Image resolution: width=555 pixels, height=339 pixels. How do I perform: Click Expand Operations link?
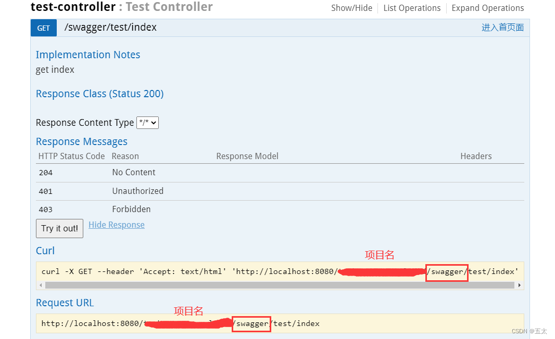(487, 8)
